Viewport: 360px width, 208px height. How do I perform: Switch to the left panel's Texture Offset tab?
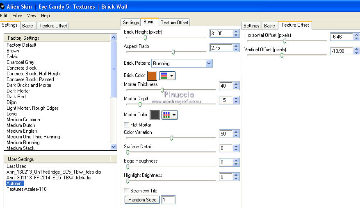pos(53,26)
